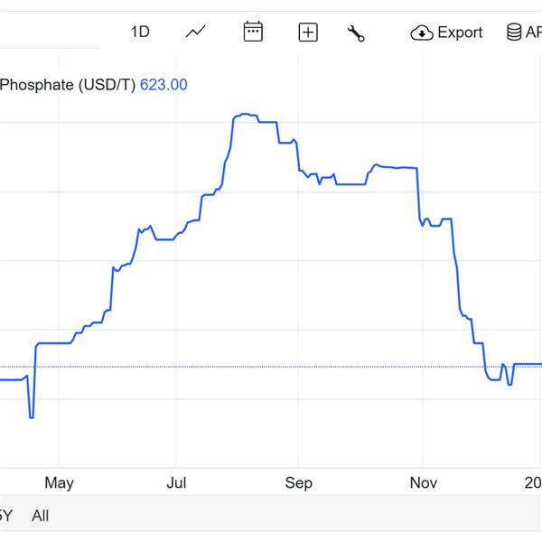Viewport: 542px width, 542px height.
Task: Select the All time range tab
Action: point(40,516)
